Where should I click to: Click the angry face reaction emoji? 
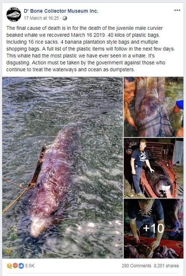(x=15, y=266)
